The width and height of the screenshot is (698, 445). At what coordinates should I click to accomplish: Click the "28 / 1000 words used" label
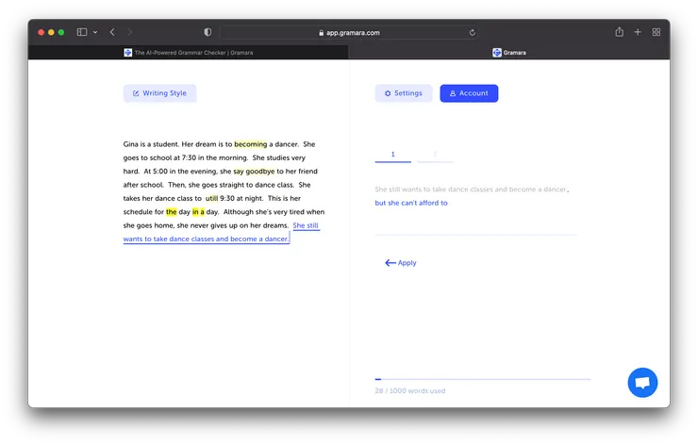pyautogui.click(x=410, y=390)
